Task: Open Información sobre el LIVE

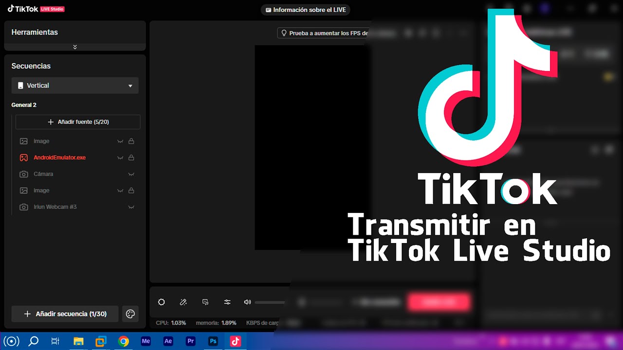Action: pyautogui.click(x=305, y=10)
